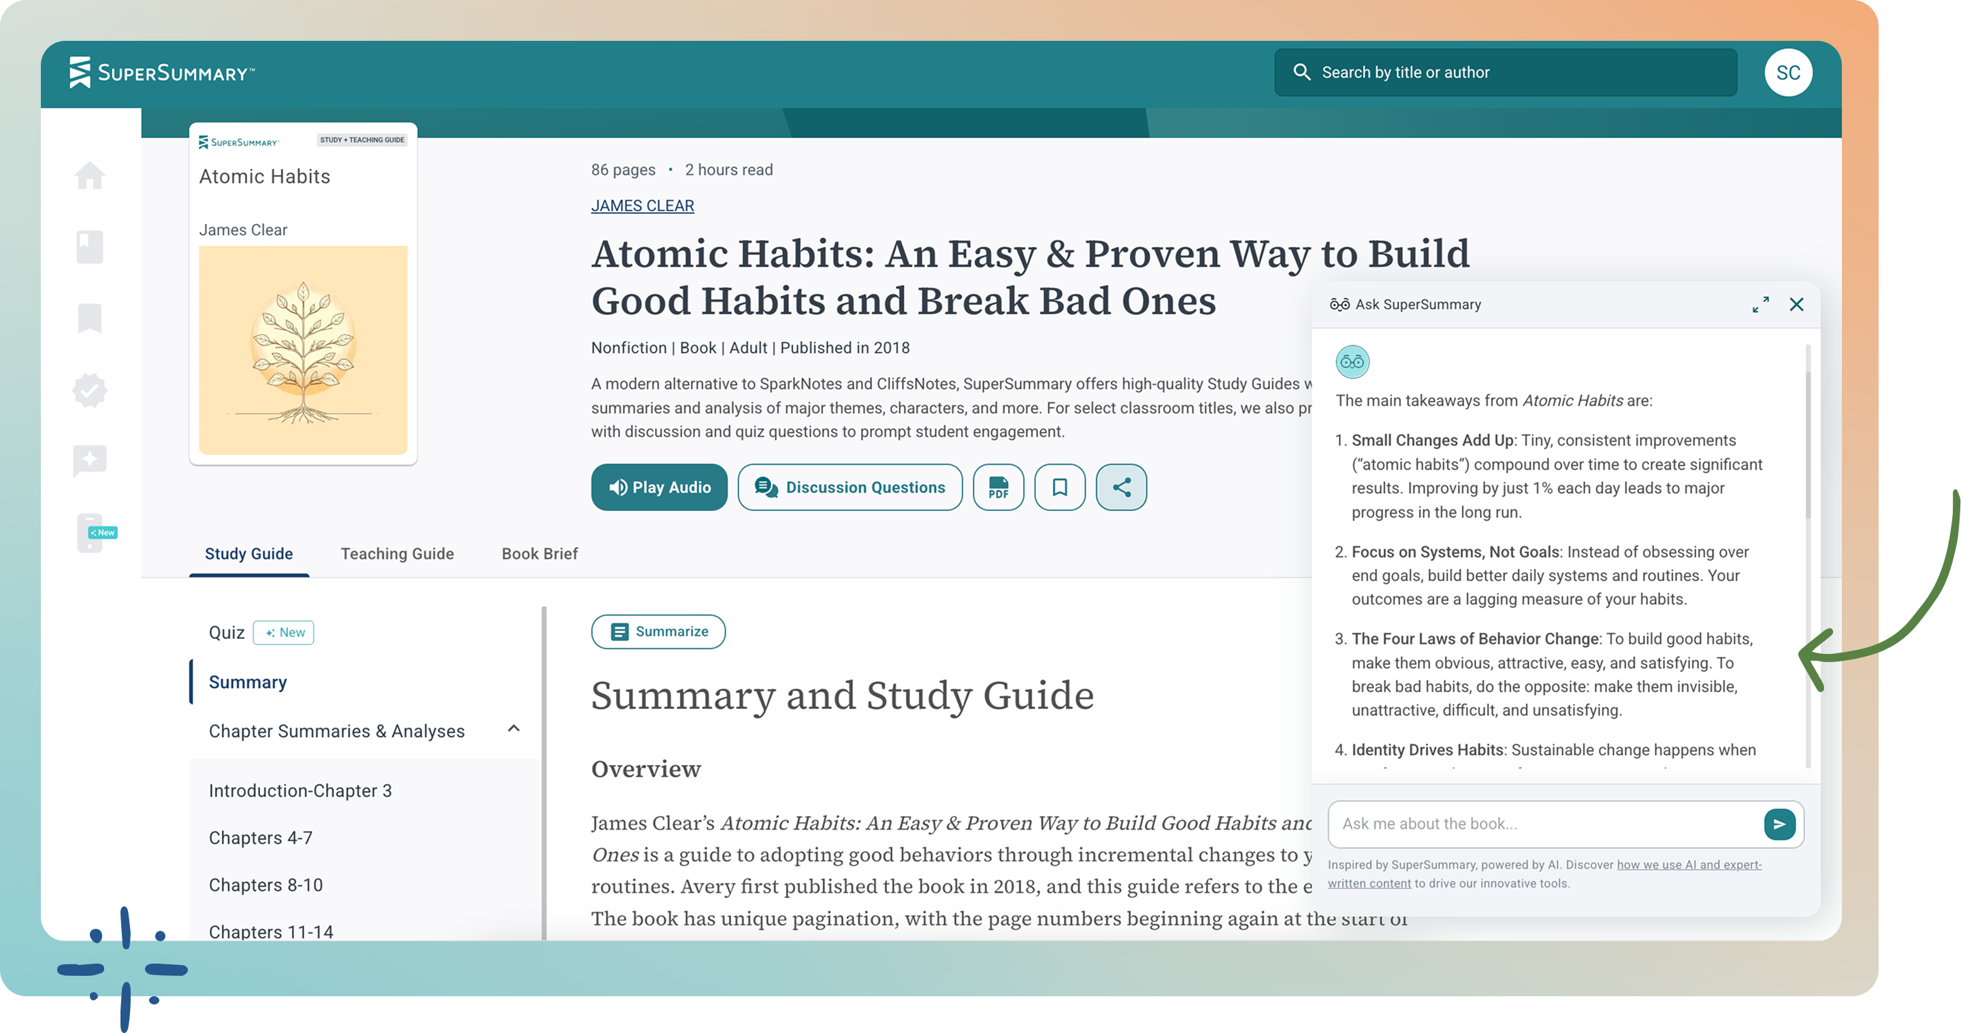
Task: Open Discussion Questions
Action: [849, 487]
